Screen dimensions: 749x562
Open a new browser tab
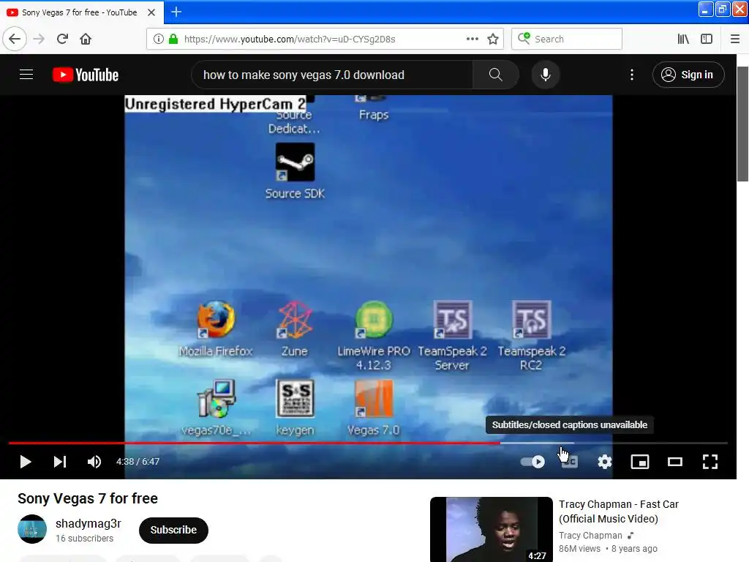coord(176,12)
